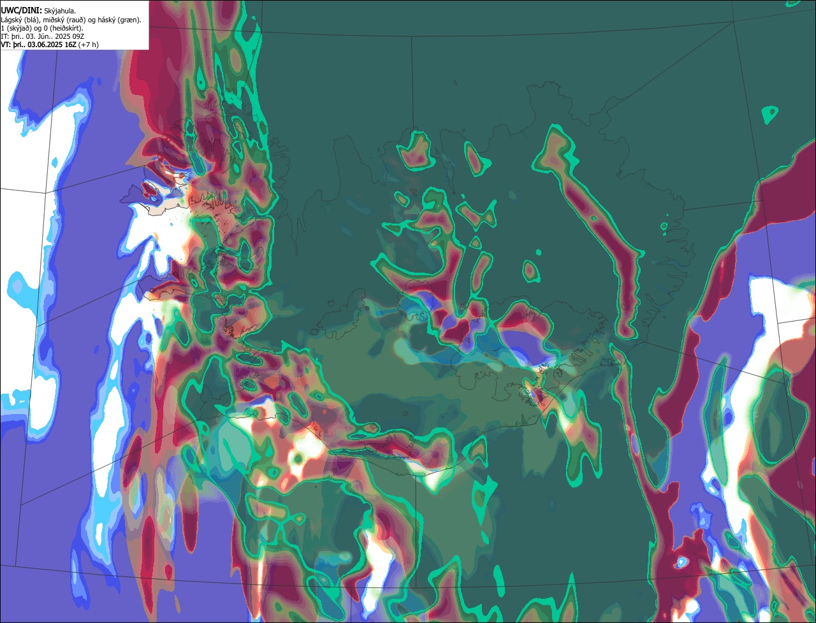Screen dimensions: 816x623
Task: Click the 'VT: þri.. 03.06.2025 16Z (+7 h)' line
Action: point(50,45)
